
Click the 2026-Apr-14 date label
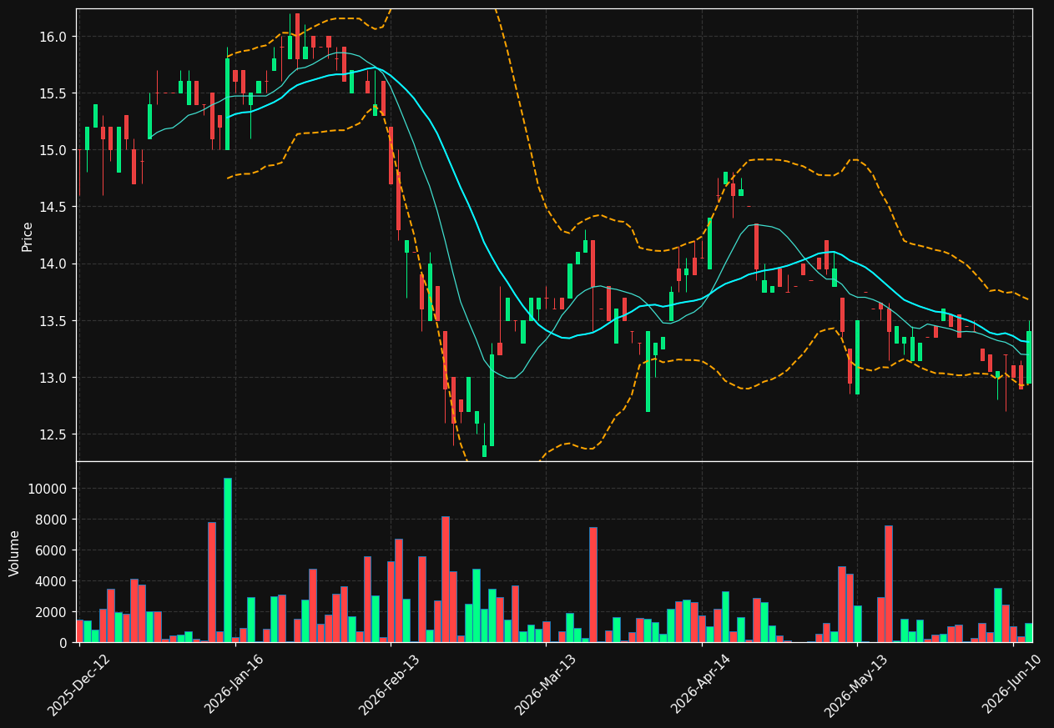(x=702, y=685)
